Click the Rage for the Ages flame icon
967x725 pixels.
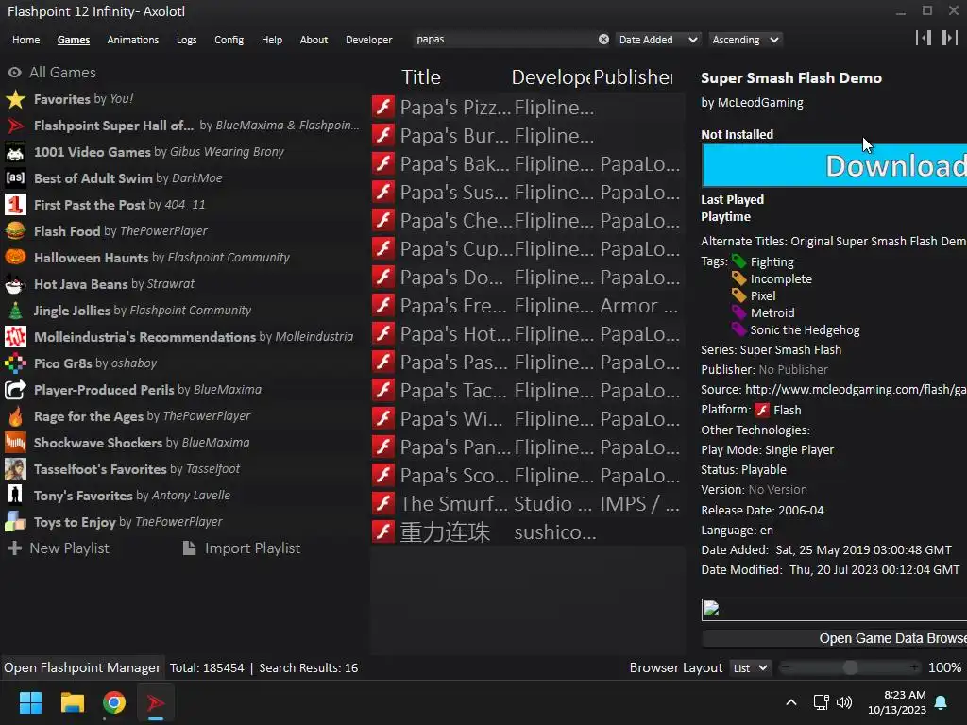(15, 416)
